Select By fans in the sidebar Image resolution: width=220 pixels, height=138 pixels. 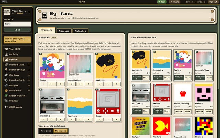click(17, 59)
